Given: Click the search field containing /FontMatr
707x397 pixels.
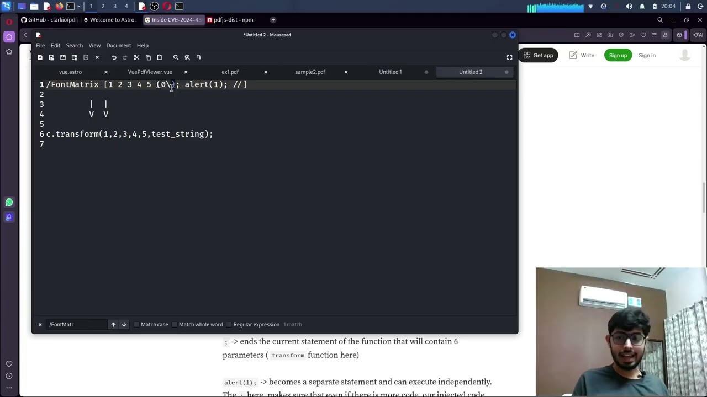Looking at the screenshot, I should [x=77, y=324].
